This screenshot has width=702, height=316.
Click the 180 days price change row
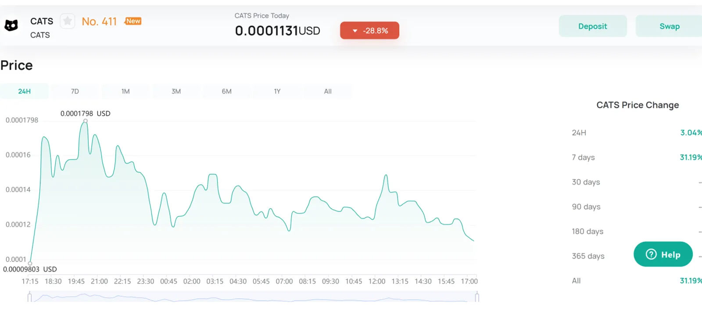(x=637, y=231)
